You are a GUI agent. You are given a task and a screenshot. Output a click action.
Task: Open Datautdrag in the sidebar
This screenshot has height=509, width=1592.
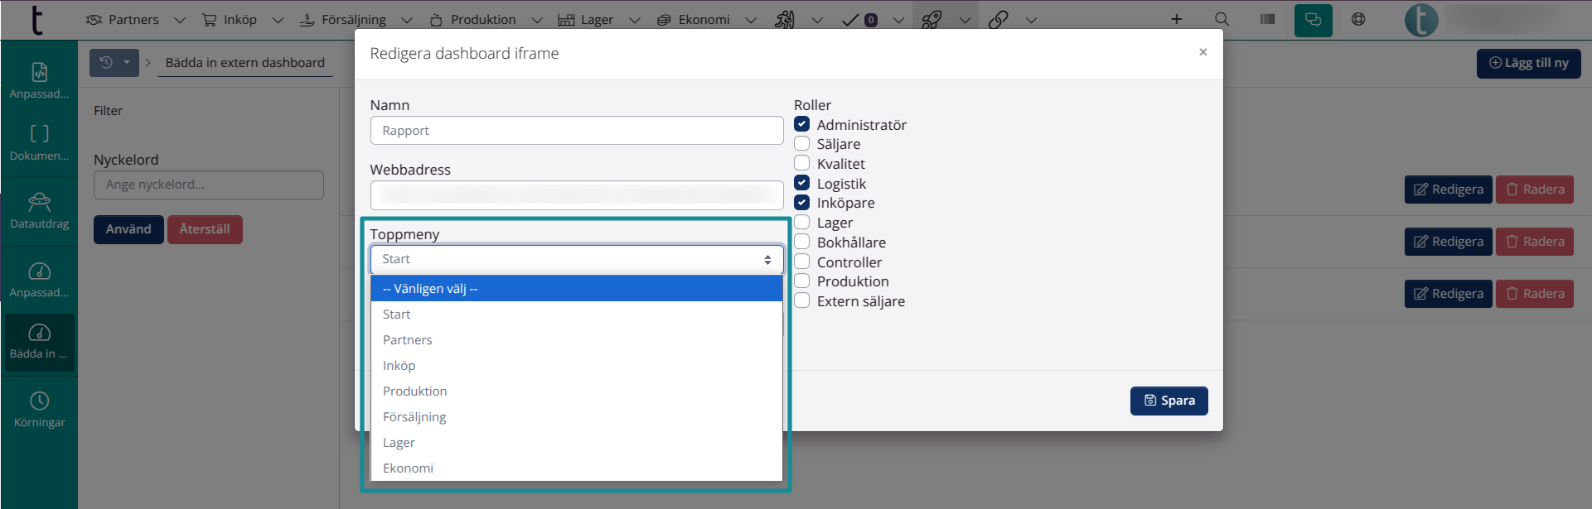pos(39,211)
